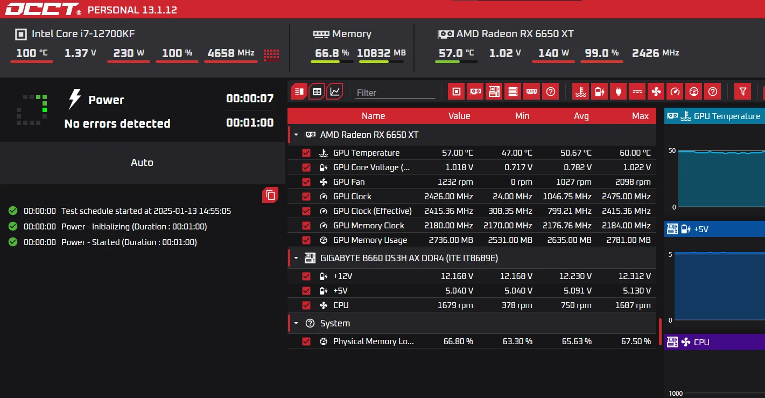This screenshot has height=398, width=765.
Task: Toggle the current sensor type filter icon
Action: point(637,92)
